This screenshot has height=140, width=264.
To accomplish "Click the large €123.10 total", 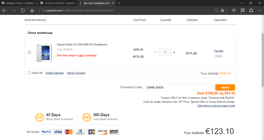I will pos(219,131).
